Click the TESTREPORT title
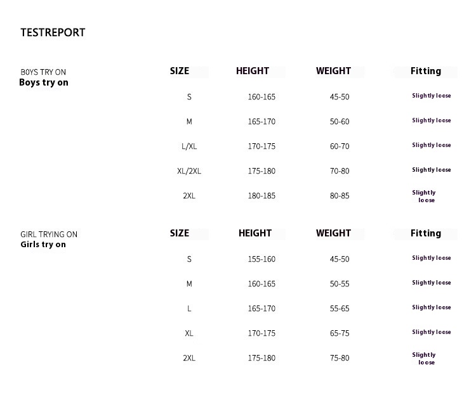 (53, 32)
